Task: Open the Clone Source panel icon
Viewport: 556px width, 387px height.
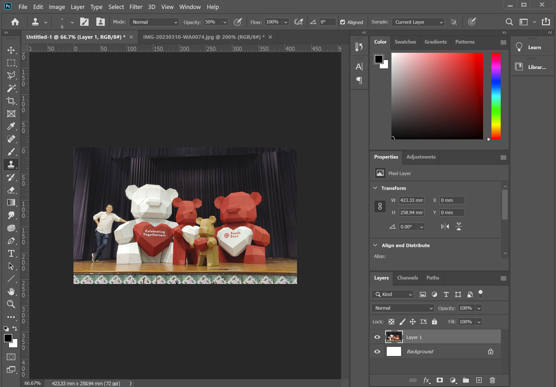Action: 101,22
